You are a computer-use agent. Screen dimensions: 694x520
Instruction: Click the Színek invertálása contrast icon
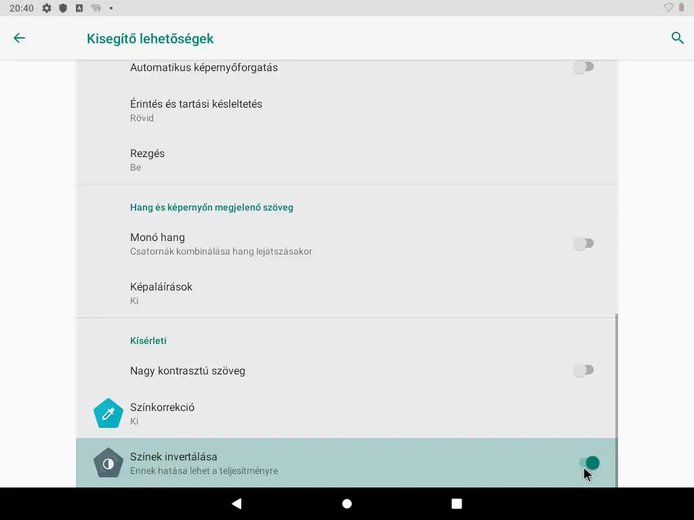coord(108,463)
